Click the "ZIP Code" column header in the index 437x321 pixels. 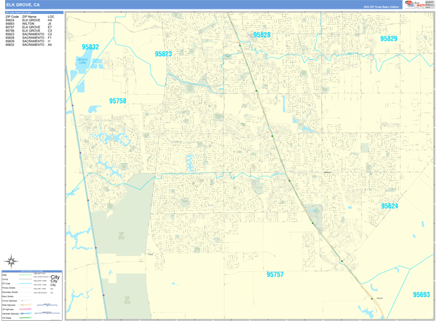[x=12, y=17]
